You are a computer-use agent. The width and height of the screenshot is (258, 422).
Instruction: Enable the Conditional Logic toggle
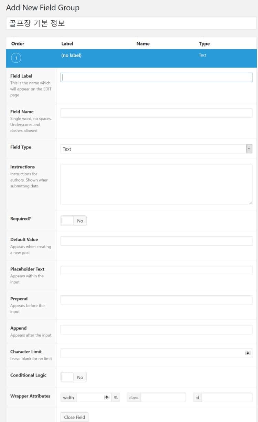tap(74, 377)
